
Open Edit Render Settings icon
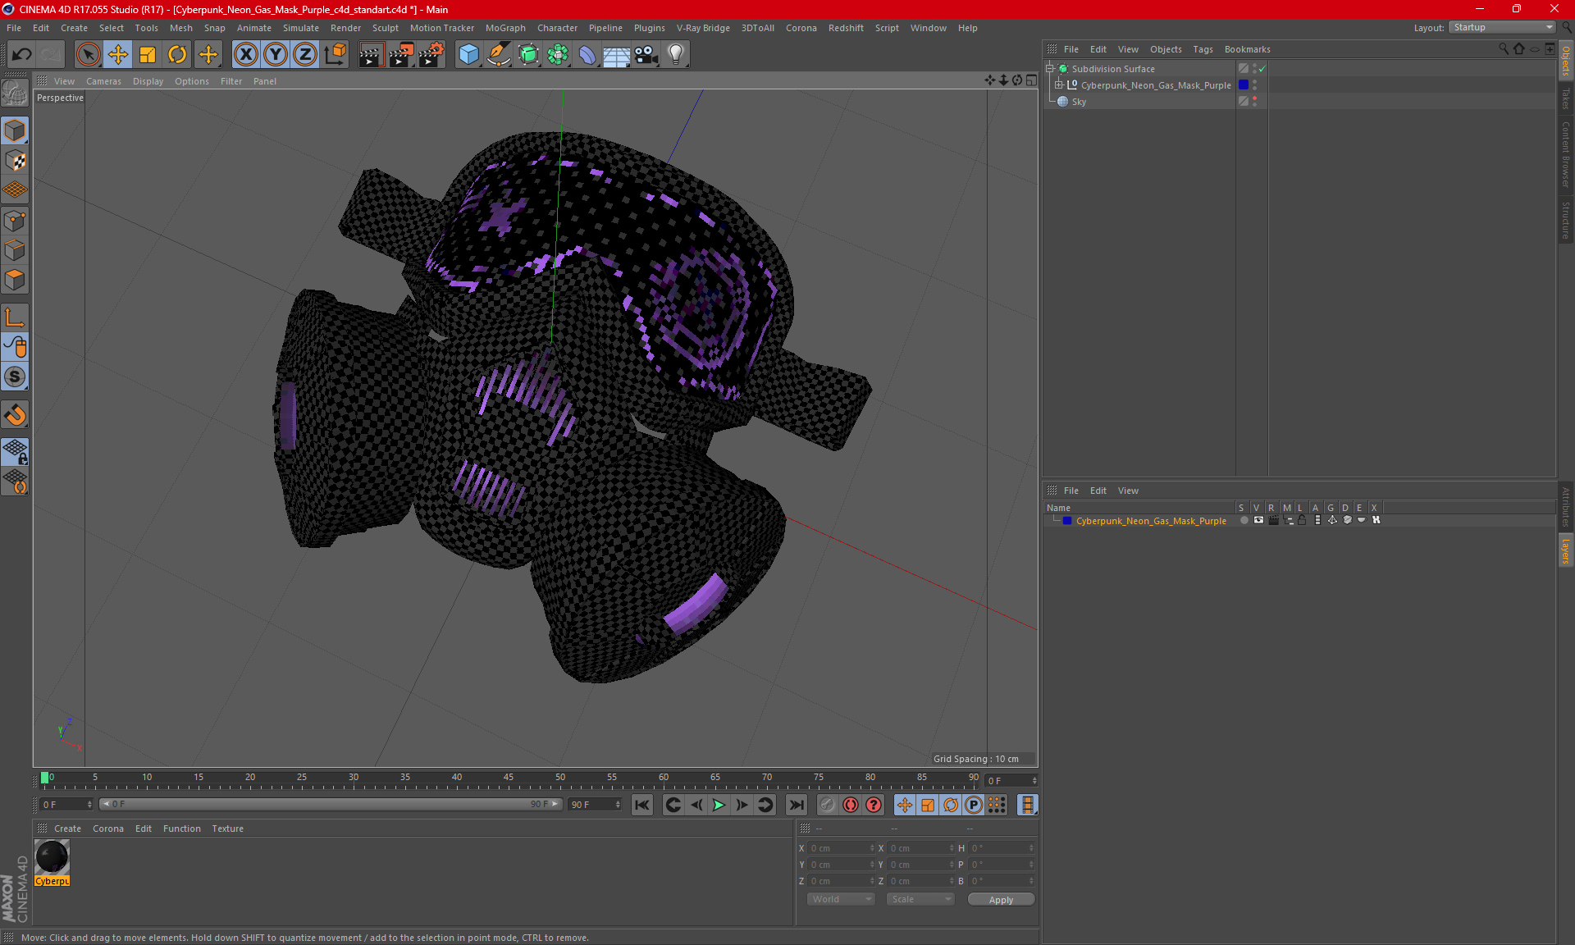[x=431, y=55]
